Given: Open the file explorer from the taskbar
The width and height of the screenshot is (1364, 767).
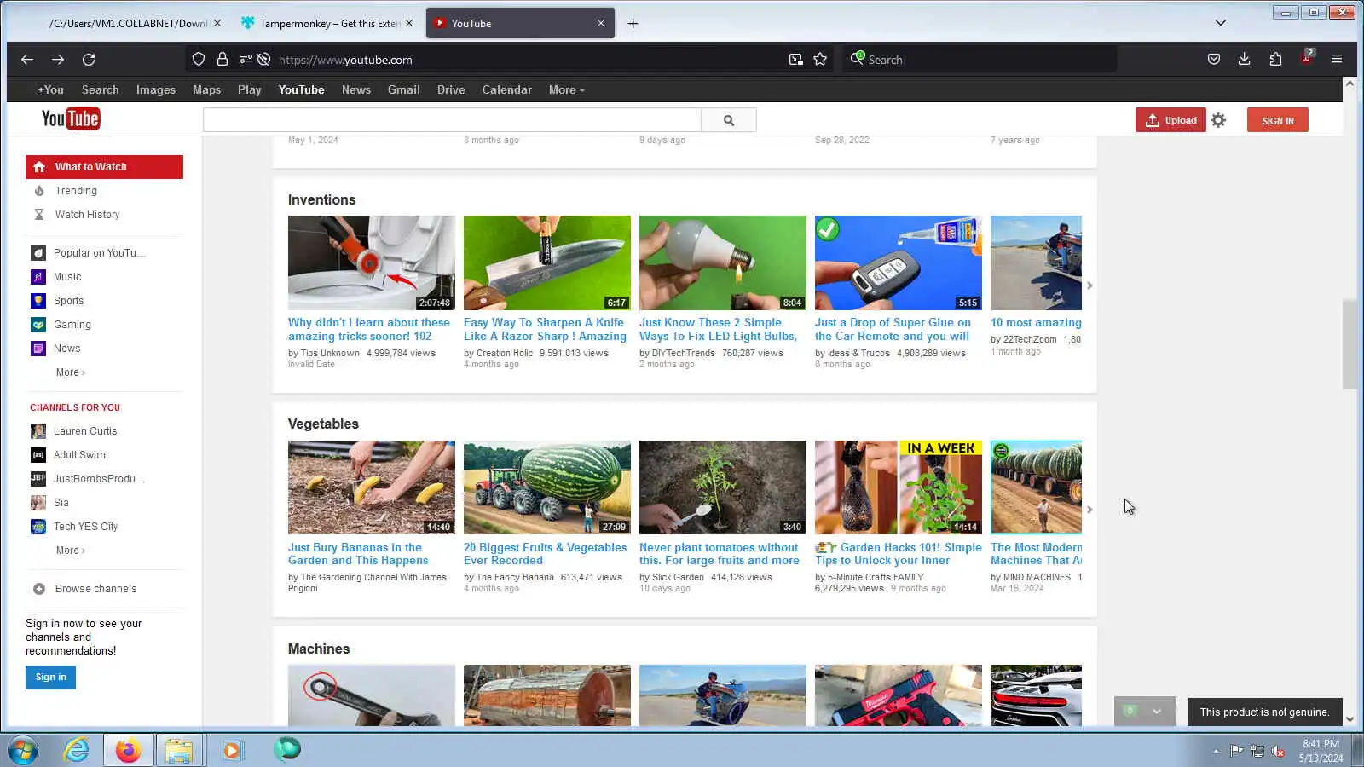Looking at the screenshot, I should tap(179, 750).
